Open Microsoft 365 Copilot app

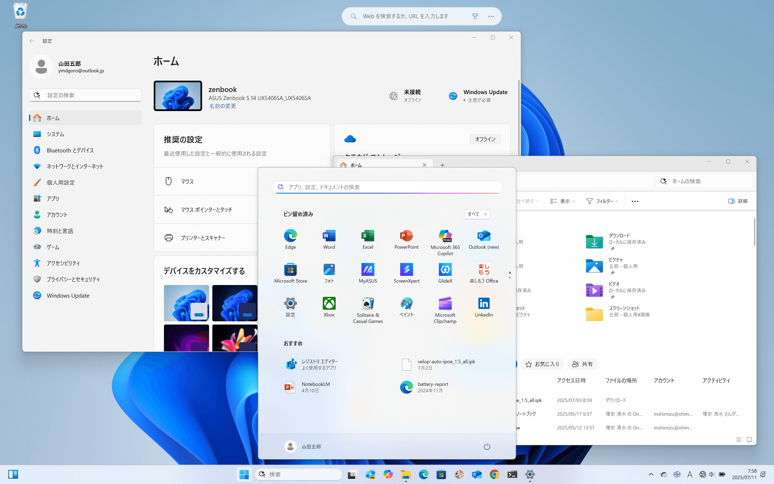pyautogui.click(x=445, y=242)
